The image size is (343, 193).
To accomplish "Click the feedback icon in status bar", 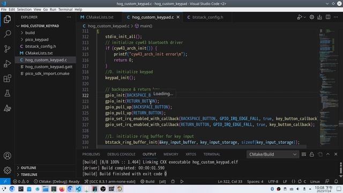I will click(x=327, y=181).
